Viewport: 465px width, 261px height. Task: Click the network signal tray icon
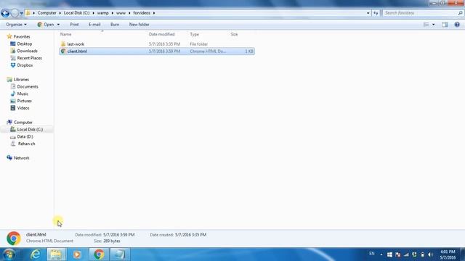406,254
